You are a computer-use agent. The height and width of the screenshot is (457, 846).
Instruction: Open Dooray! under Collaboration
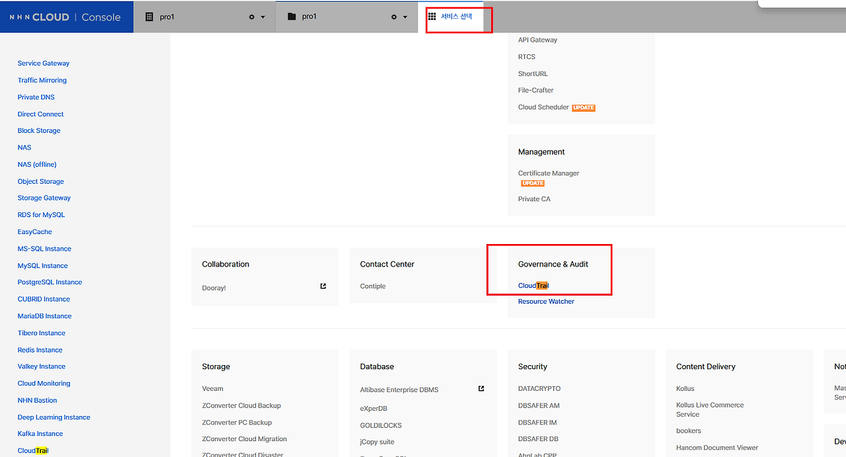click(x=214, y=288)
